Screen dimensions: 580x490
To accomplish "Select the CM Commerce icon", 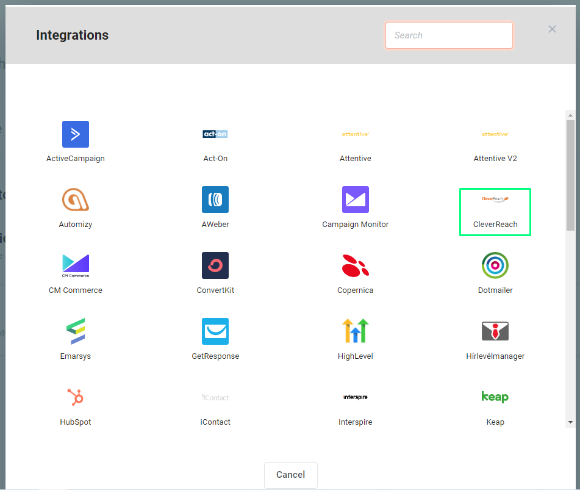I will 76,265.
